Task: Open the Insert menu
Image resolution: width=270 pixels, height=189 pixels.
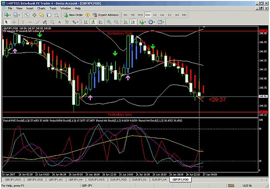Action: coord(30,8)
